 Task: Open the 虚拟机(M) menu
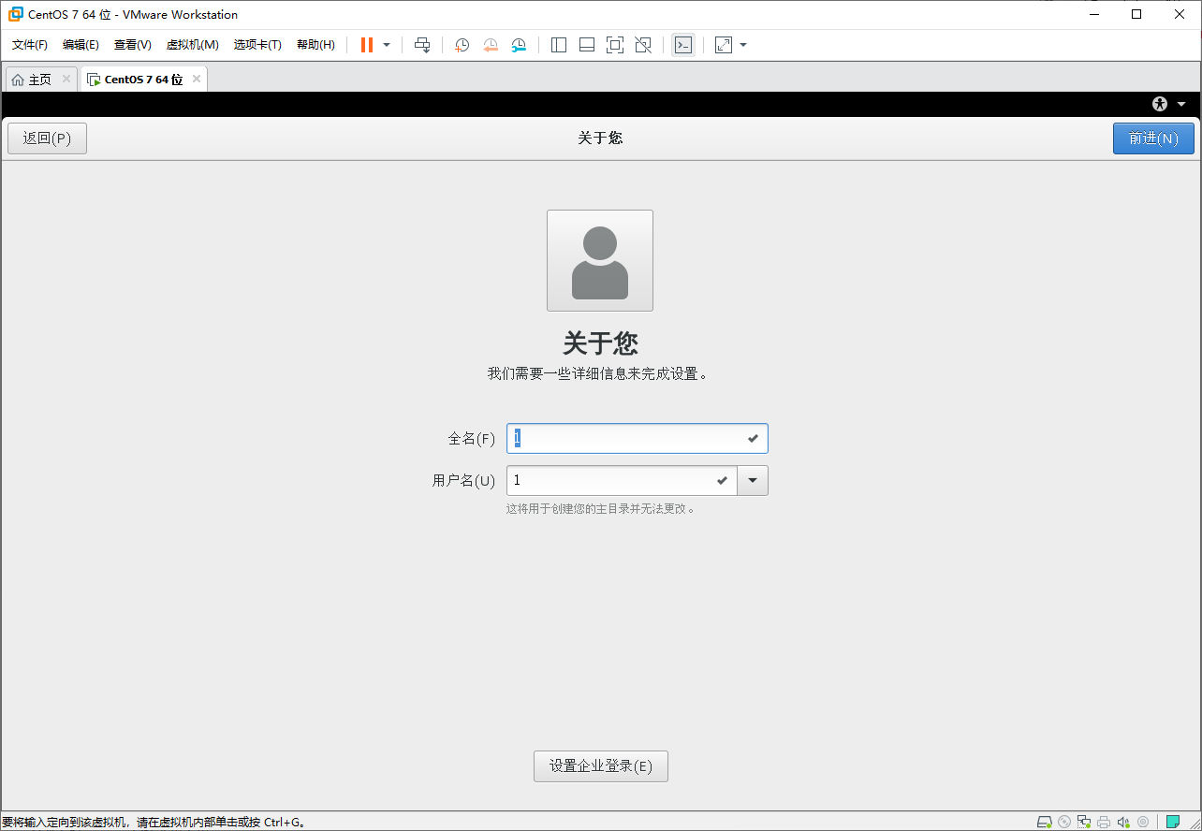(192, 45)
